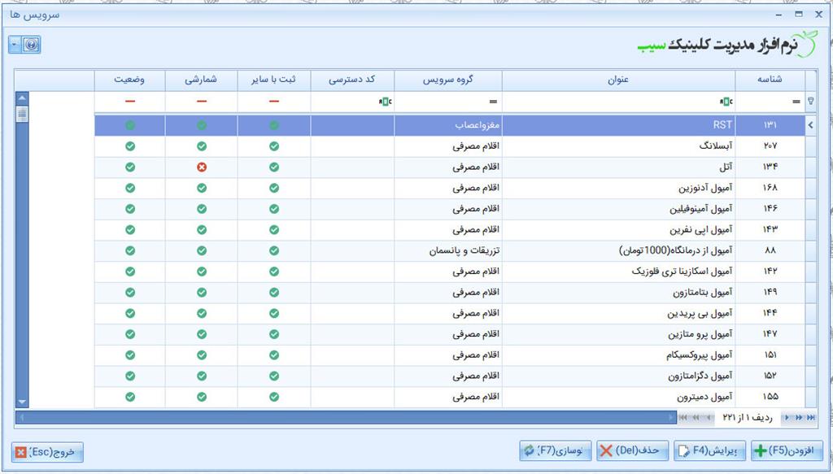The width and height of the screenshot is (833, 474).
Task: Click the filter funnel icon in filter row
Action: pyautogui.click(x=810, y=102)
